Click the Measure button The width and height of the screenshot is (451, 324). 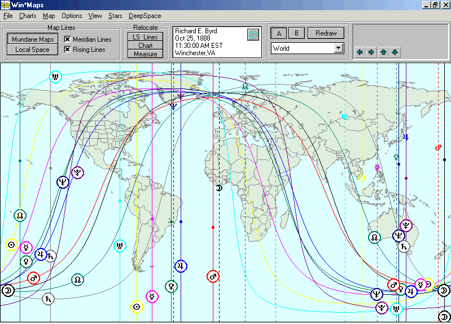tap(145, 54)
